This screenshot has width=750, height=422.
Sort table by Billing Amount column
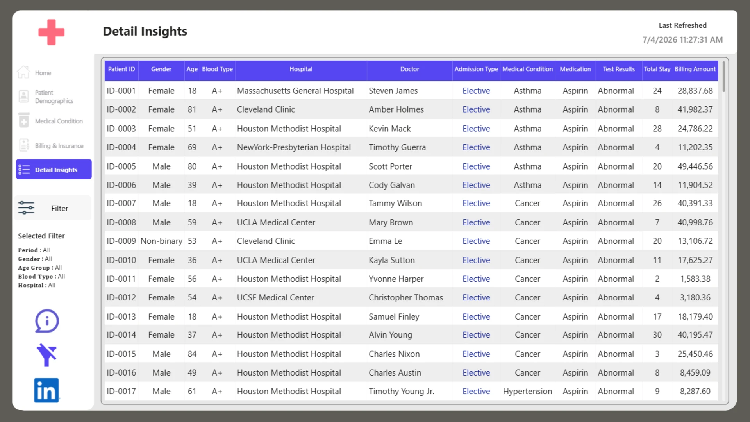click(x=695, y=69)
